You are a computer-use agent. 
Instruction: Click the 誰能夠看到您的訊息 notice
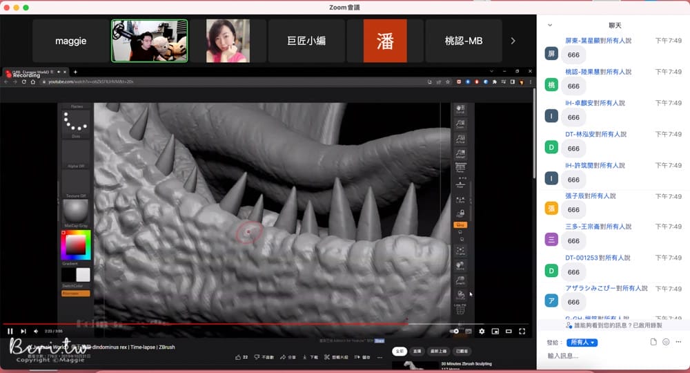614,325
